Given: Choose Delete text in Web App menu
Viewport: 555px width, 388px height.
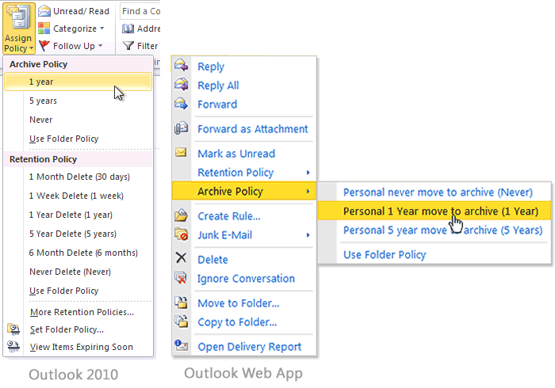Looking at the screenshot, I should (x=212, y=260).
